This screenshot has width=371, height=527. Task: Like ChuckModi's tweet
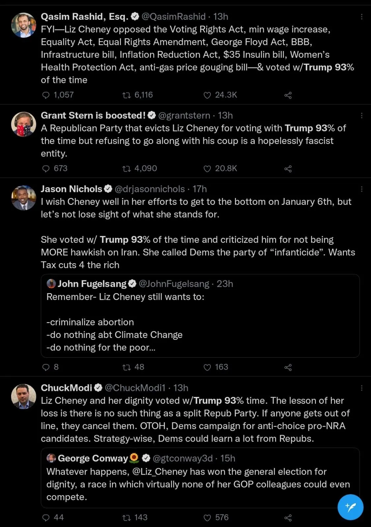(207, 518)
